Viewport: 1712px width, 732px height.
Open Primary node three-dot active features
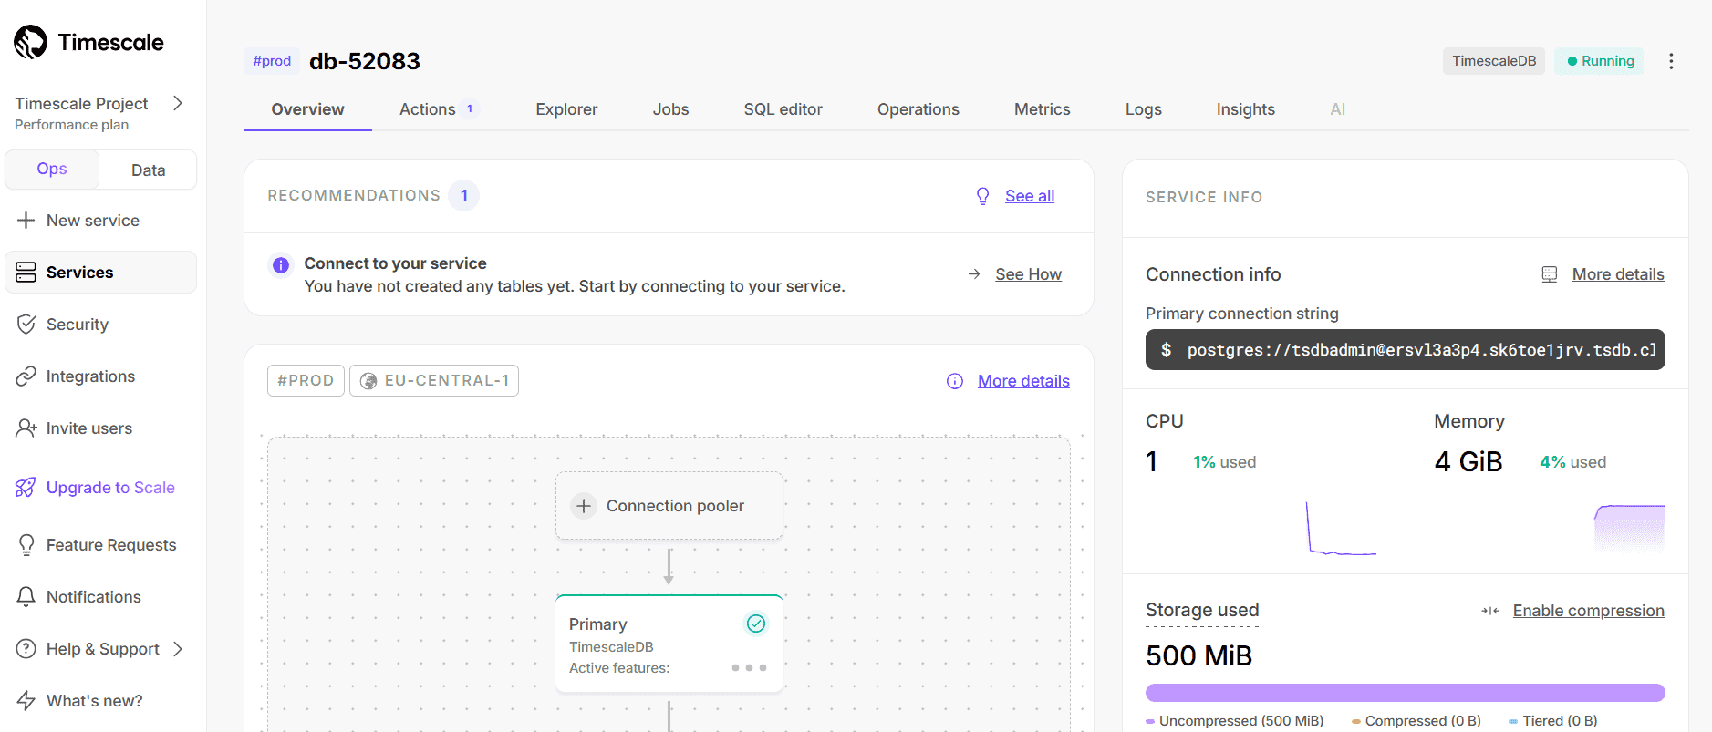[749, 668]
